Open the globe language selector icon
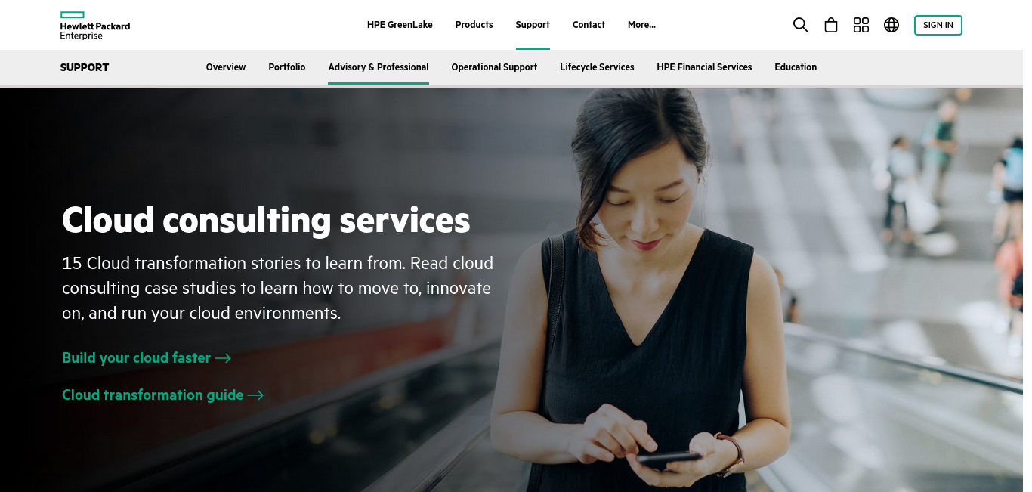The width and height of the screenshot is (1032, 492). (x=891, y=25)
